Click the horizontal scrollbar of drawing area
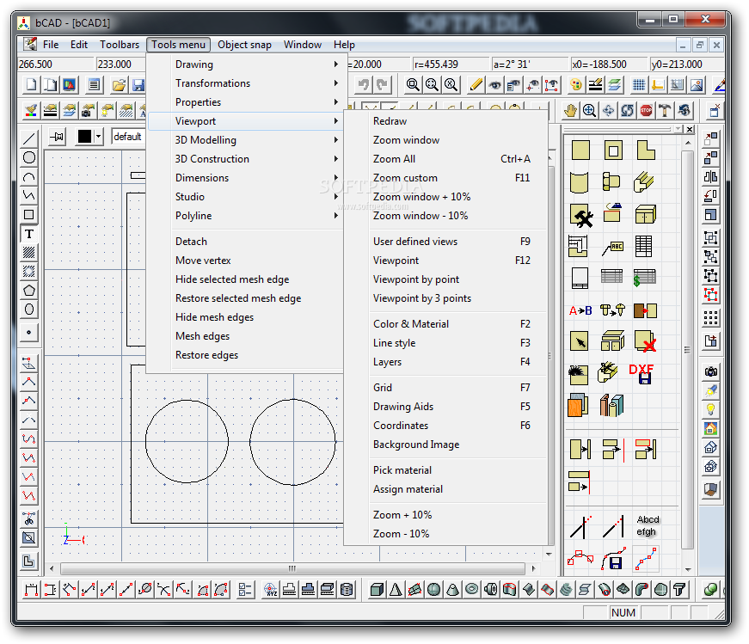 (x=292, y=568)
